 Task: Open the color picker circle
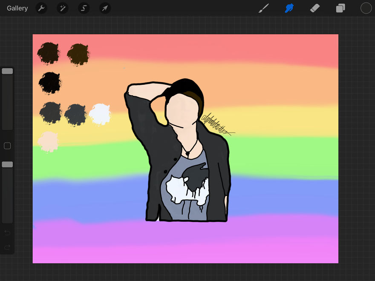(366, 8)
